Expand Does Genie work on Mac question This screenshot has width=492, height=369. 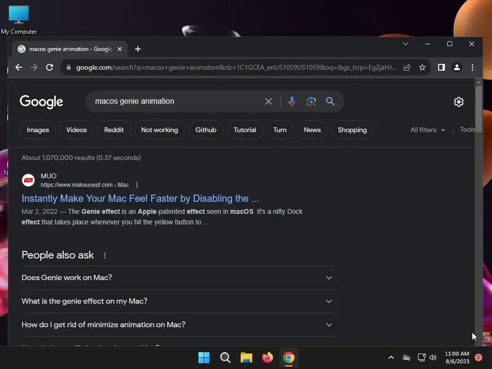[x=178, y=278]
